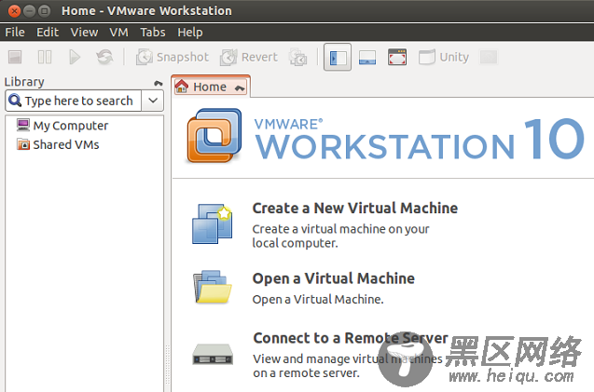Close the VMware Workstation window
This screenshot has height=392, width=594.
point(14,11)
